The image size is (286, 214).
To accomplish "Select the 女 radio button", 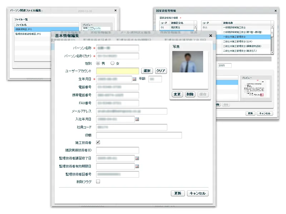I will click(x=112, y=63).
